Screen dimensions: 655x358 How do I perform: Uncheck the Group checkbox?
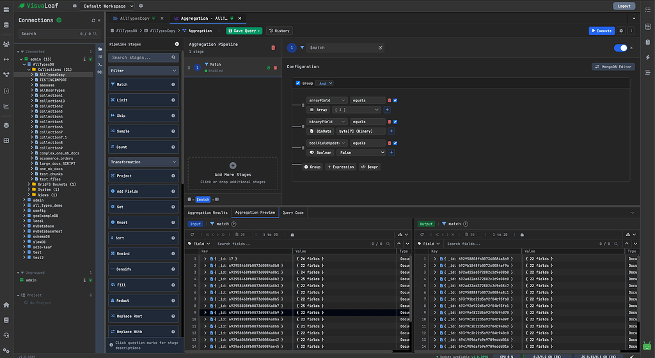coord(298,84)
